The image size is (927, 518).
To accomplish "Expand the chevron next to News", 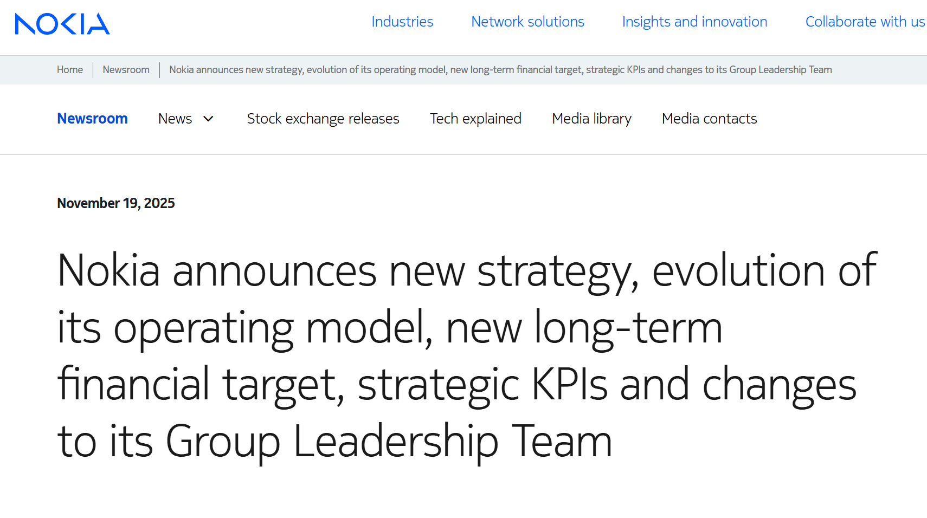I will tap(208, 119).
